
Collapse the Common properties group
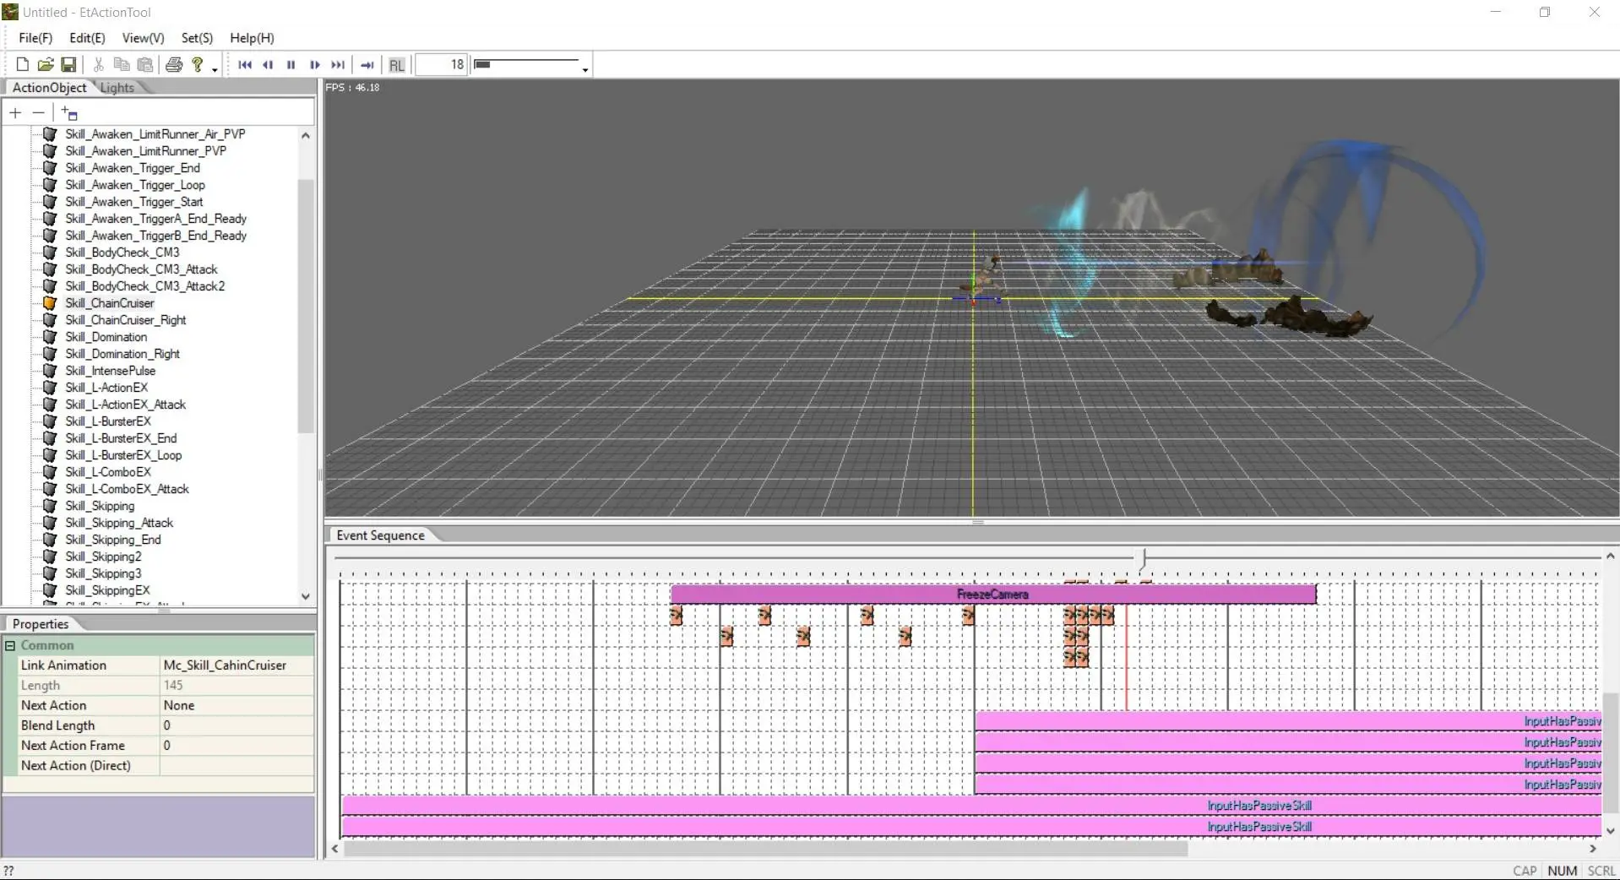10,645
